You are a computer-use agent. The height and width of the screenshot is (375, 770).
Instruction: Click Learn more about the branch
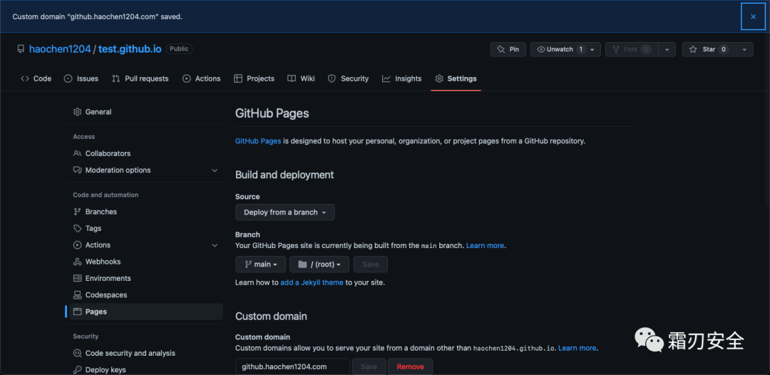pos(485,245)
